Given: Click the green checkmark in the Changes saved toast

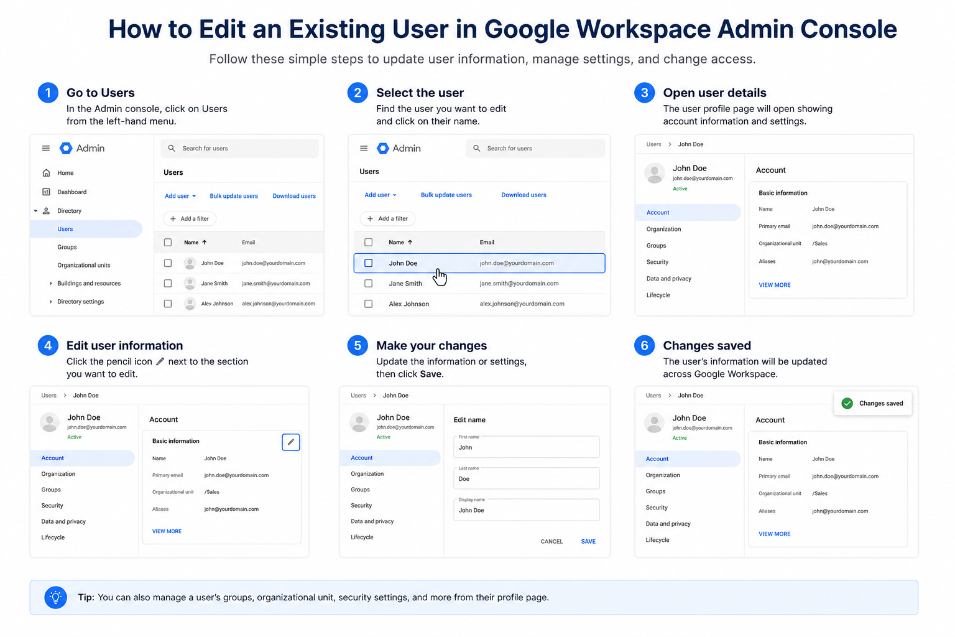Looking at the screenshot, I should pos(847,403).
